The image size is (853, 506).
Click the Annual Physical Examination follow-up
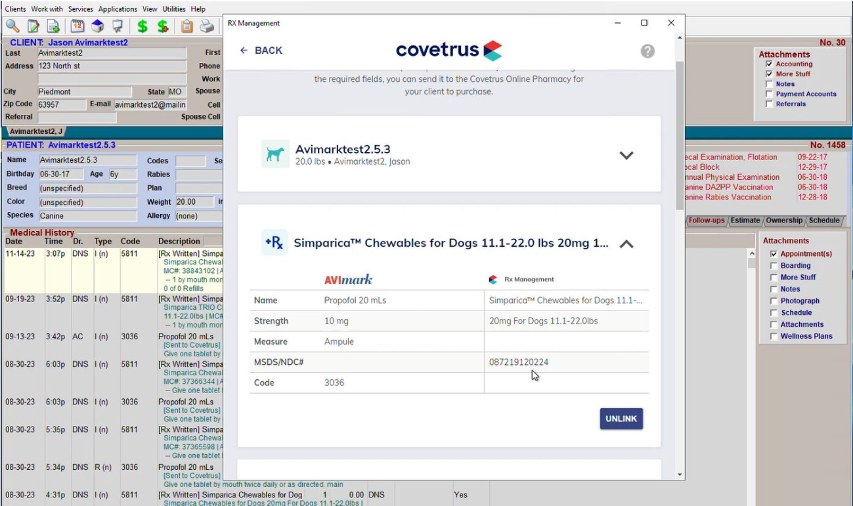731,177
